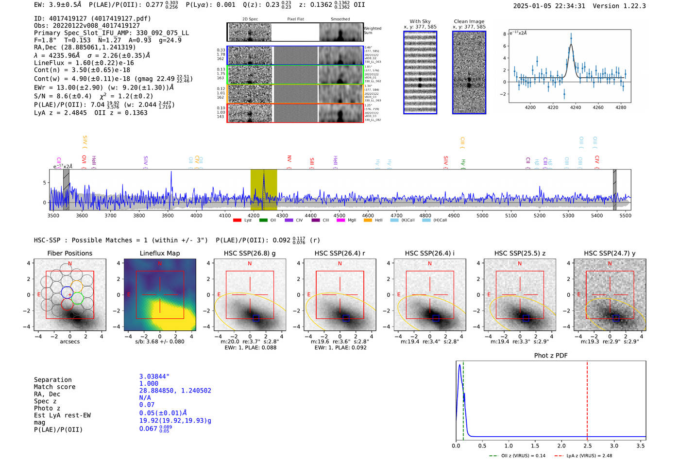
Task: Open the HSC SSP(26.8) g image
Action: pyautogui.click(x=250, y=295)
